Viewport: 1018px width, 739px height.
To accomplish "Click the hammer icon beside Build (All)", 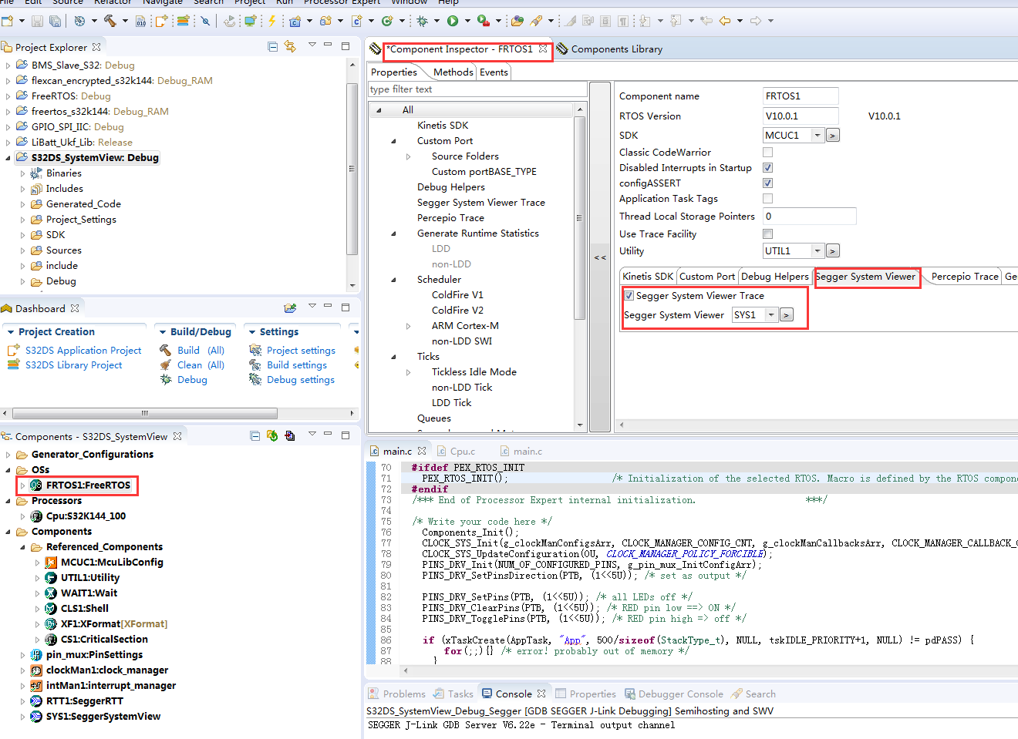I will [166, 350].
